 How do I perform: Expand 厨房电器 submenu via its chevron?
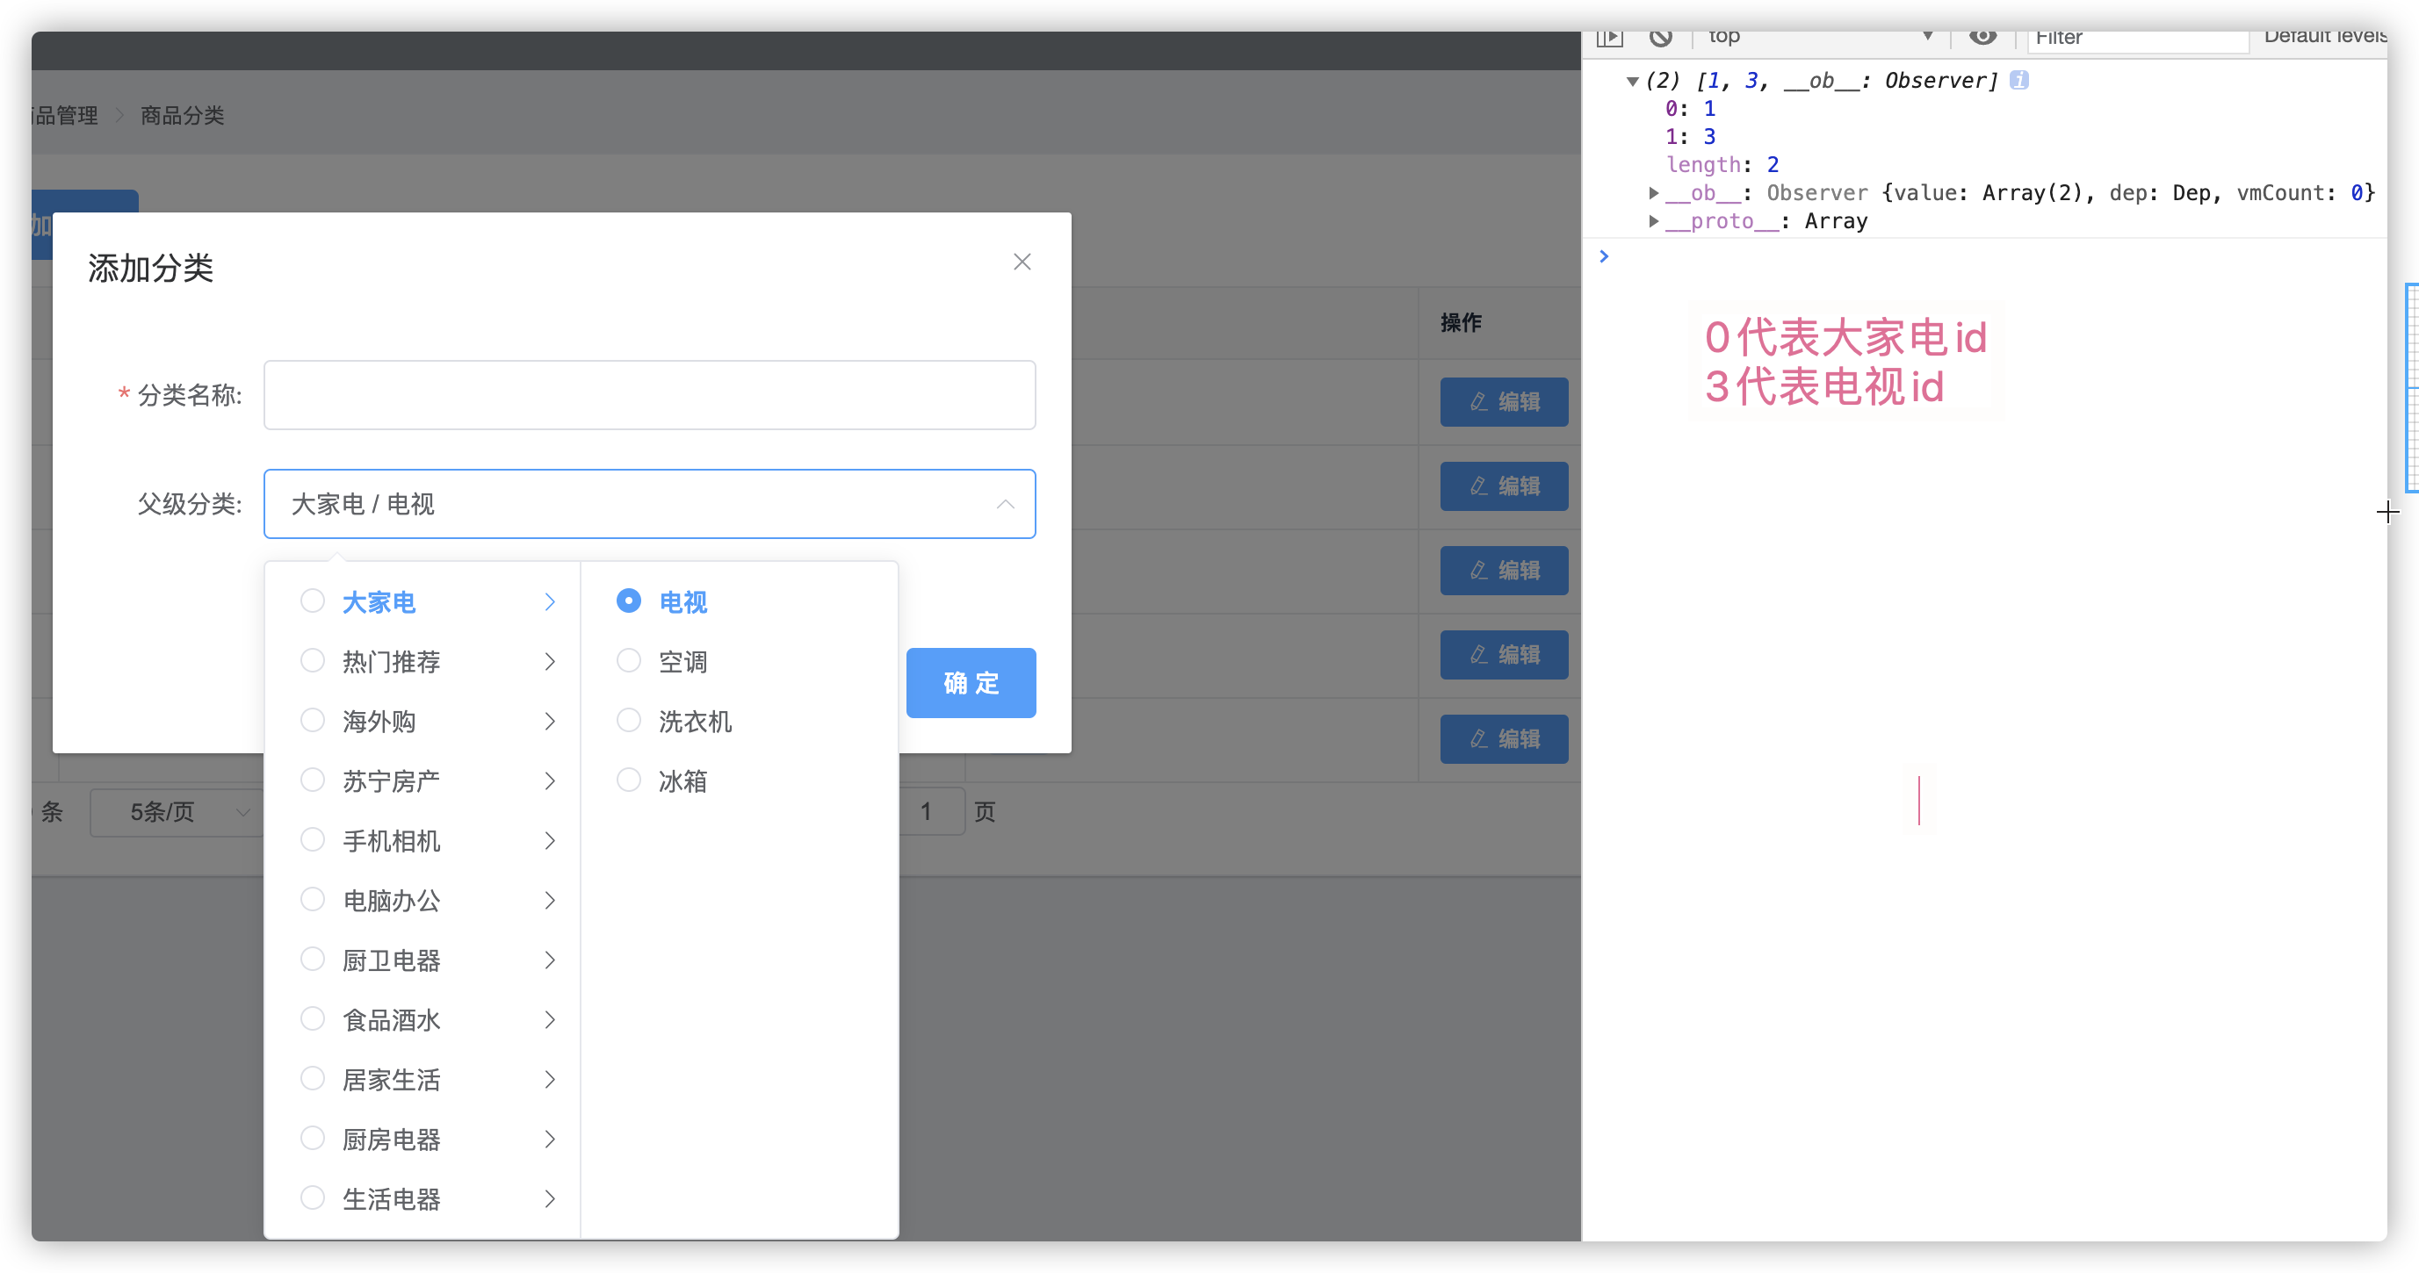tap(550, 1140)
